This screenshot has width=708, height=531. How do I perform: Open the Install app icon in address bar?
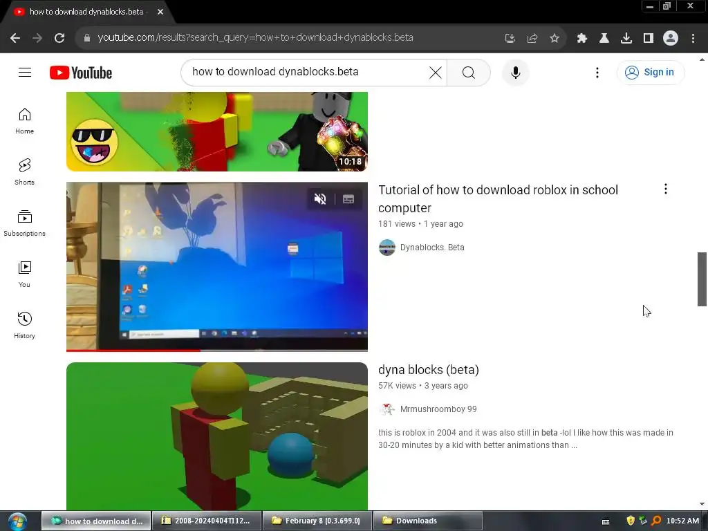tap(510, 39)
